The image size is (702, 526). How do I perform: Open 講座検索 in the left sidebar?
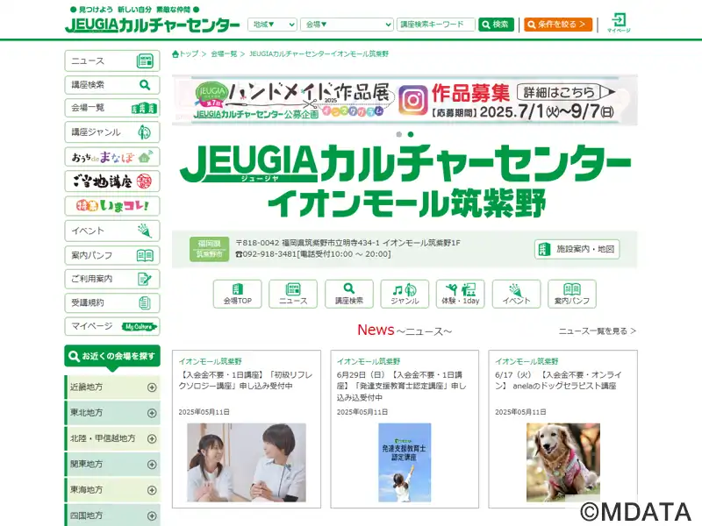coord(112,84)
